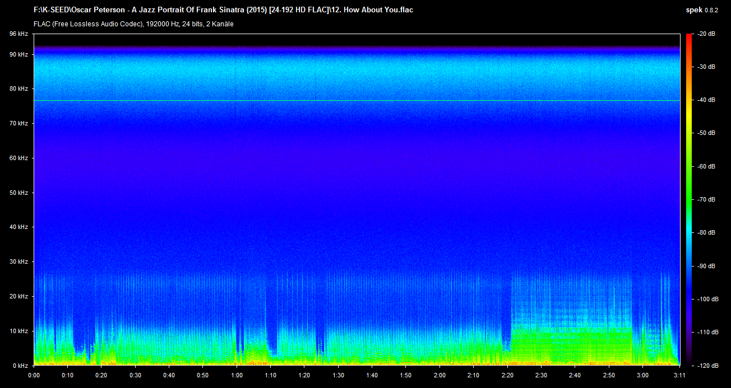This screenshot has height=388, width=731.
Task: Select the 30 kHz frequency label
Action: click(18, 262)
